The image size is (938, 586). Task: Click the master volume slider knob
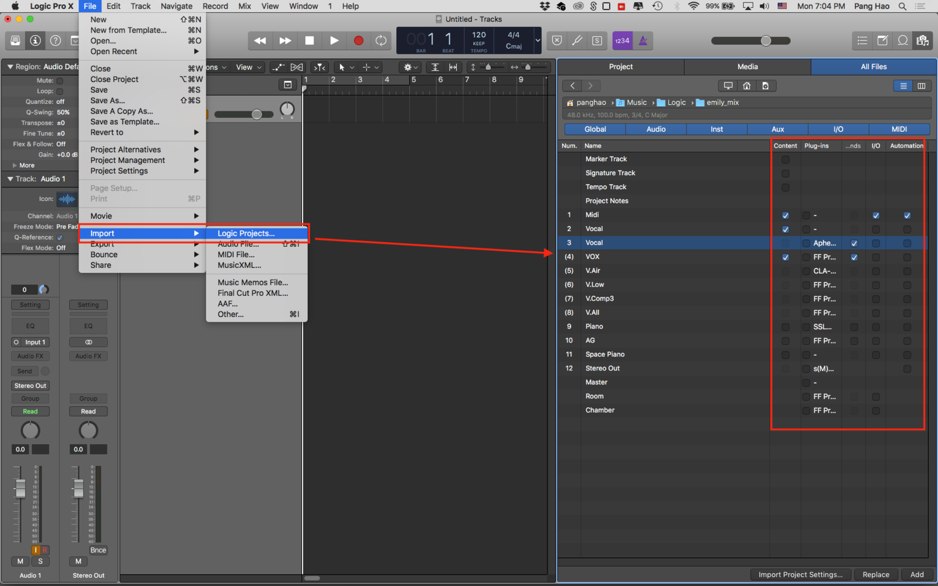pyautogui.click(x=766, y=40)
